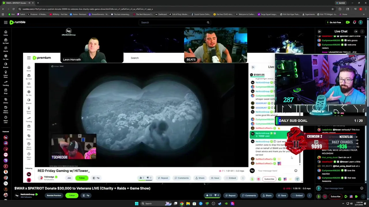
Task: Open the Live Chat pop-out icon
Action: (356, 31)
